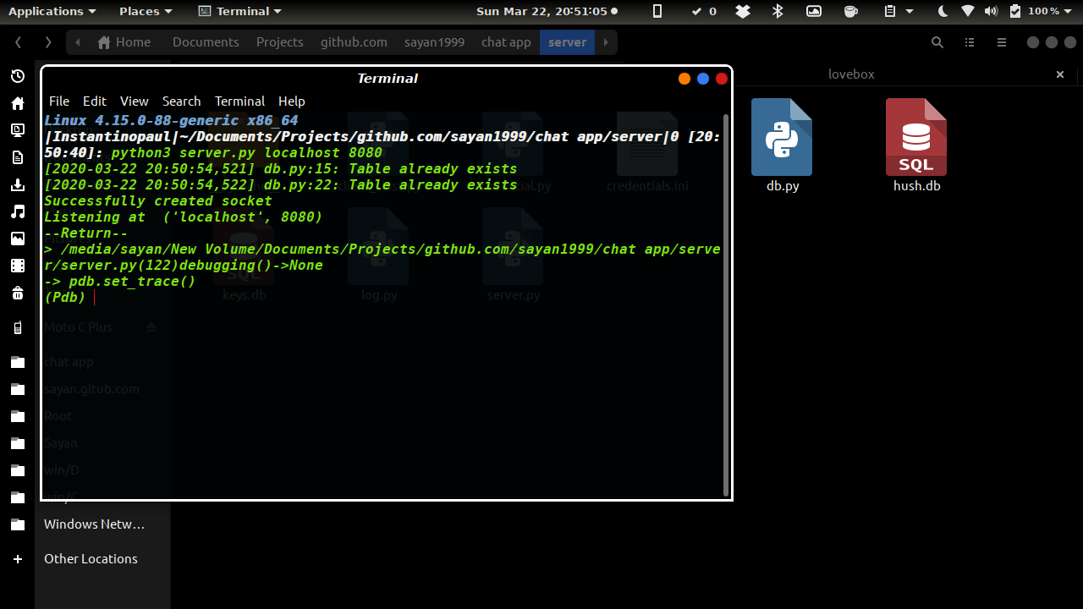Screen dimensions: 1083x609
Task: Open the Bluetooth tray icon
Action: (x=778, y=11)
